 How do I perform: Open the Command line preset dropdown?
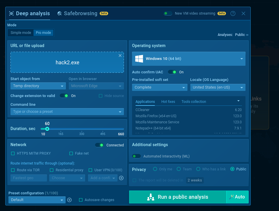click(67, 112)
